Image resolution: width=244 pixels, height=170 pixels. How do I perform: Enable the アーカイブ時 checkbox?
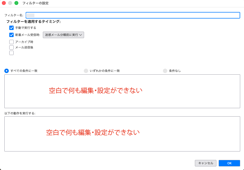(x=11, y=42)
